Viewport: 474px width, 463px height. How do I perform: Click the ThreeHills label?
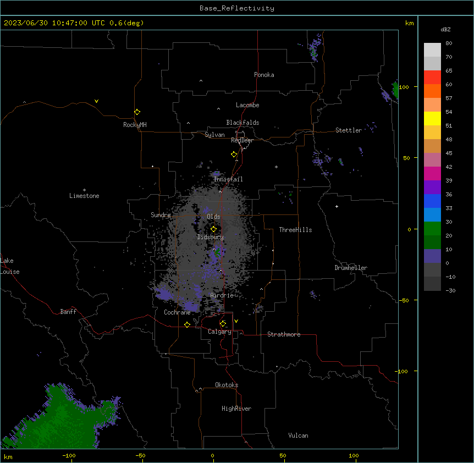pos(295,230)
